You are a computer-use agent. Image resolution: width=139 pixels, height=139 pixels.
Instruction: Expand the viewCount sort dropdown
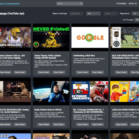[x=76, y=14]
